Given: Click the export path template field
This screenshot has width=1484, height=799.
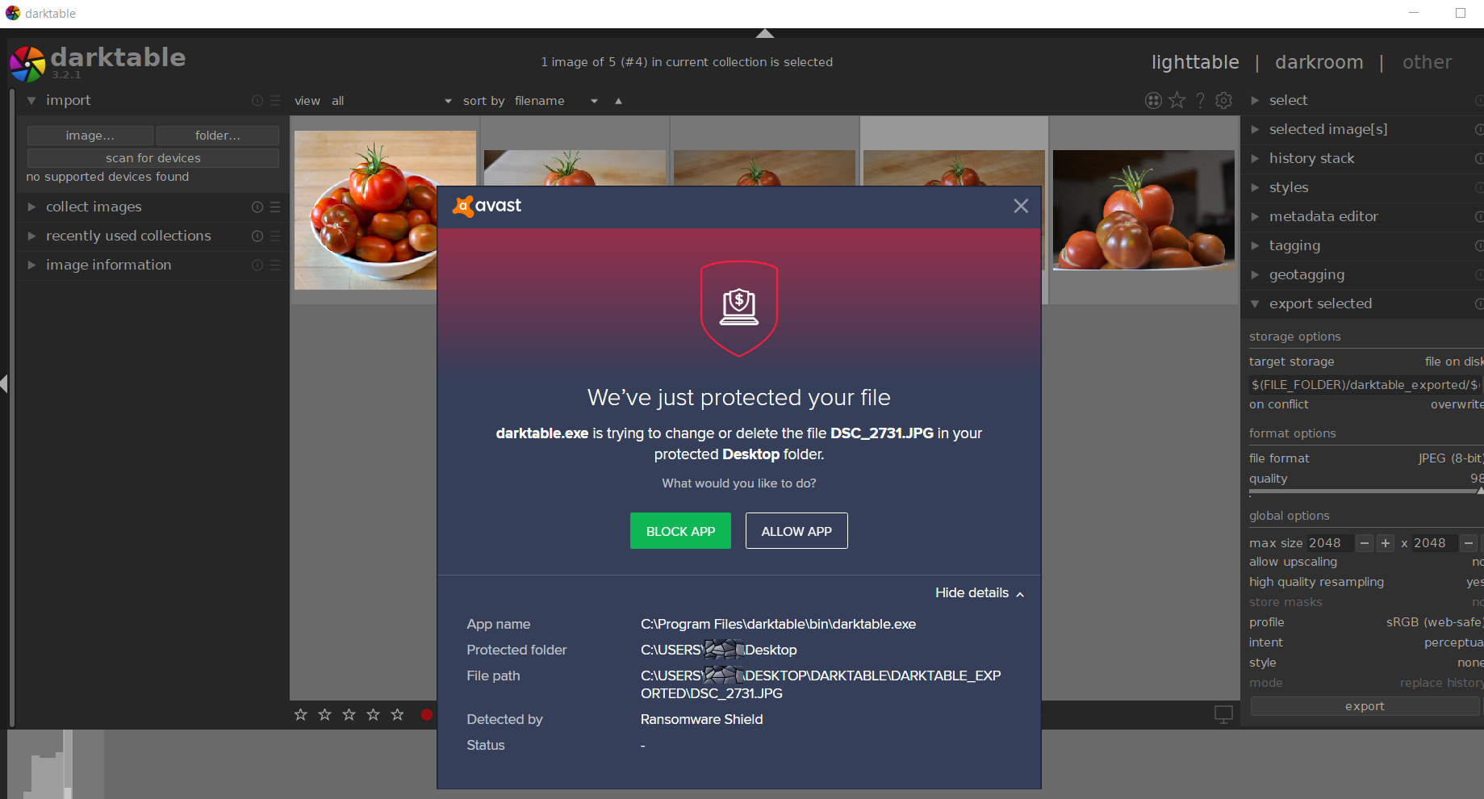Looking at the screenshot, I should (x=1366, y=385).
